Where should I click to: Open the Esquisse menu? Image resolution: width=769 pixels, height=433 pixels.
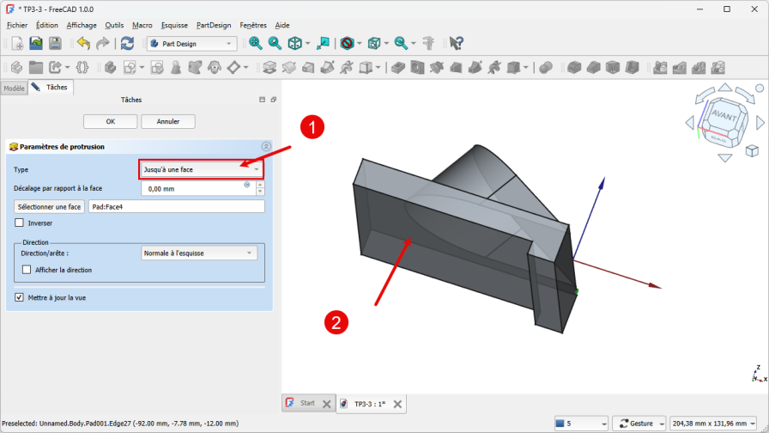174,26
